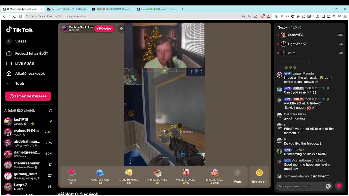This screenshot has width=349, height=196.
Task: Click the browser zoom magnifier icon
Action: tap(249, 16)
